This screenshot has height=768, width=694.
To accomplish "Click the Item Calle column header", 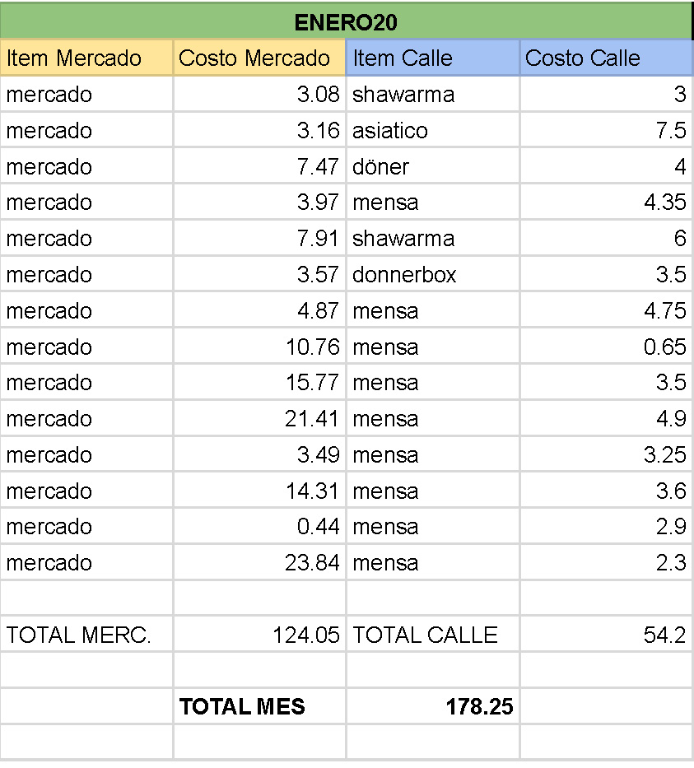I will click(433, 58).
